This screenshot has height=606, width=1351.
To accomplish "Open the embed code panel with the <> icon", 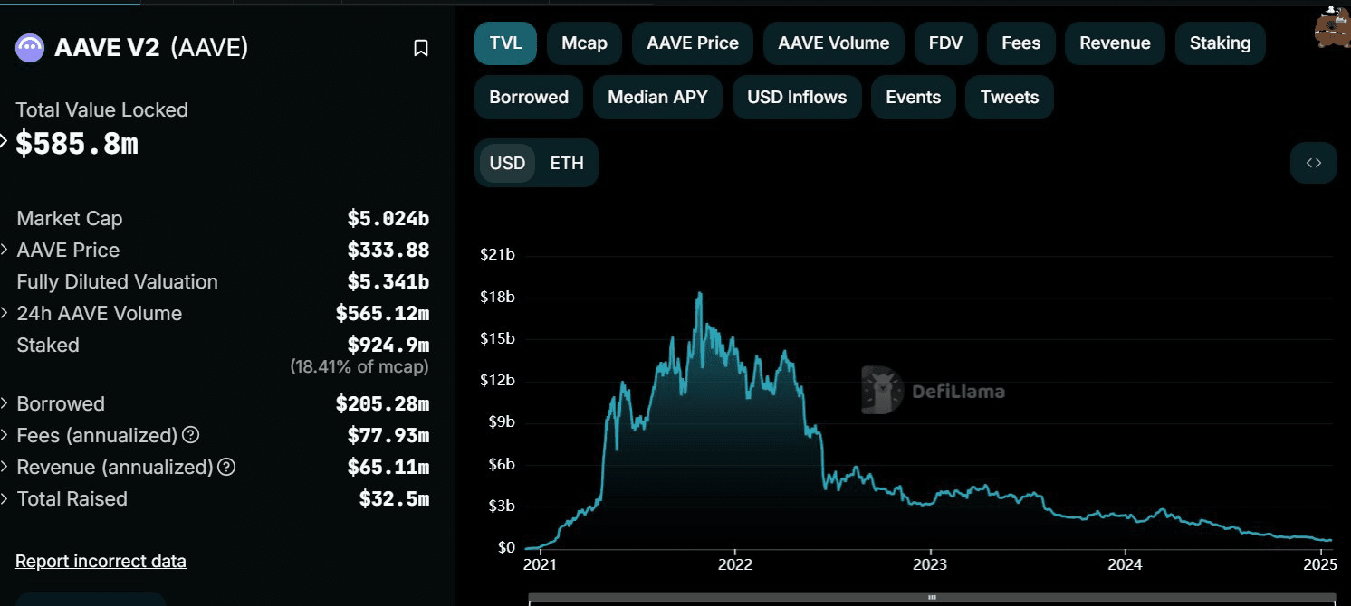I will pos(1313,163).
